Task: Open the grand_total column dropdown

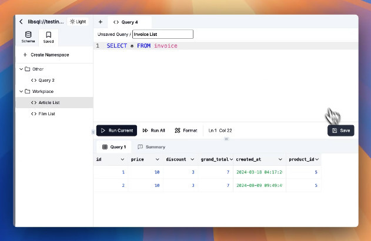Action: pyautogui.click(x=231, y=159)
